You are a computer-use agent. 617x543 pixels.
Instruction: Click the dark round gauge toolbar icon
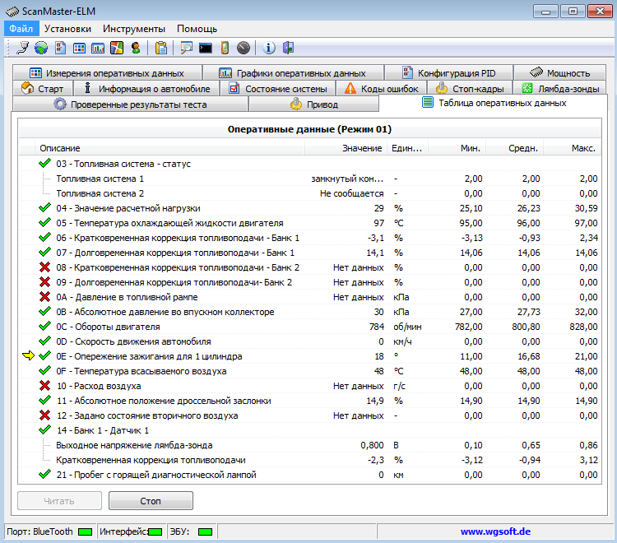click(x=243, y=48)
